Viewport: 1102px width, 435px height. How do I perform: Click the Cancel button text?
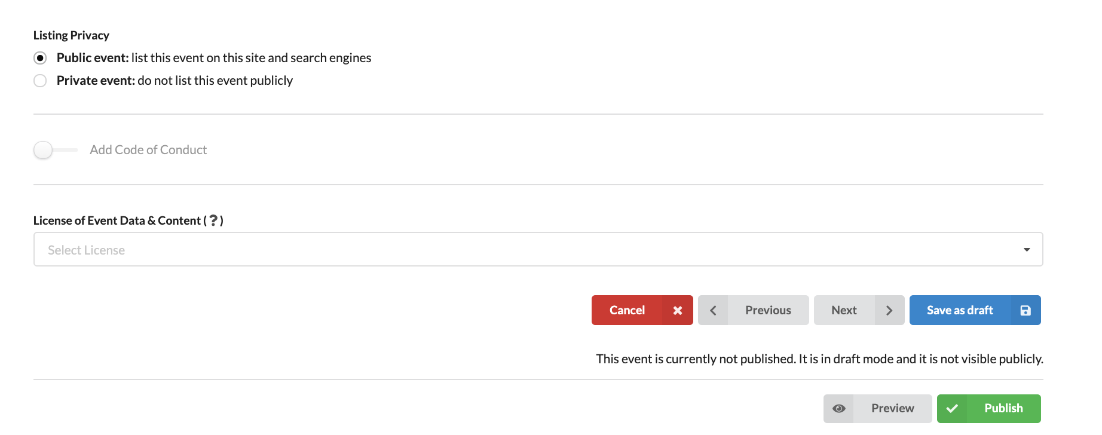[627, 310]
